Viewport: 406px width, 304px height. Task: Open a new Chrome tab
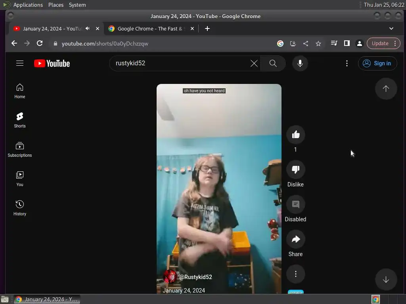(207, 28)
